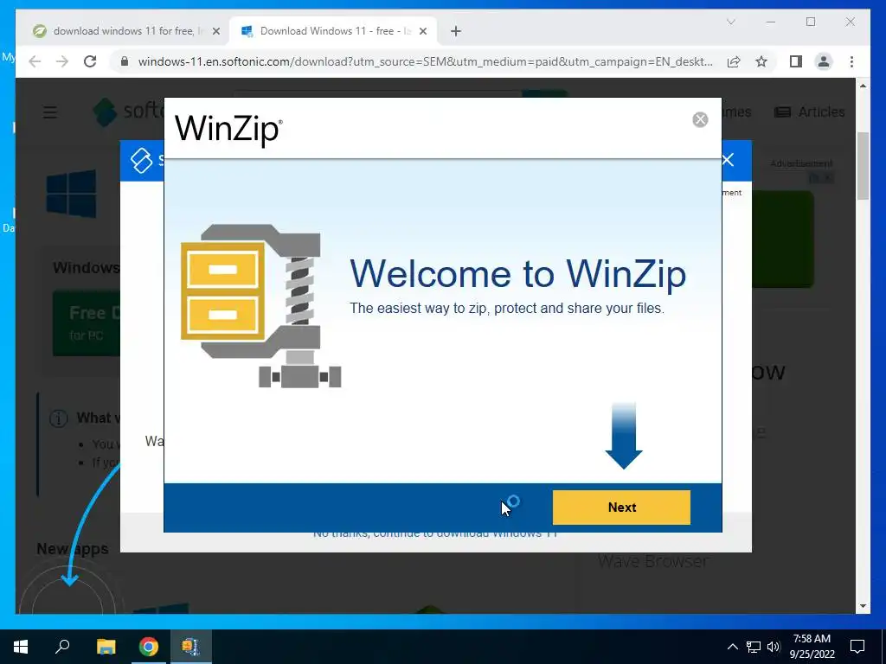Image resolution: width=886 pixels, height=664 pixels.
Task: Open the tab search chevron in Chrome title bar
Action: [730, 22]
